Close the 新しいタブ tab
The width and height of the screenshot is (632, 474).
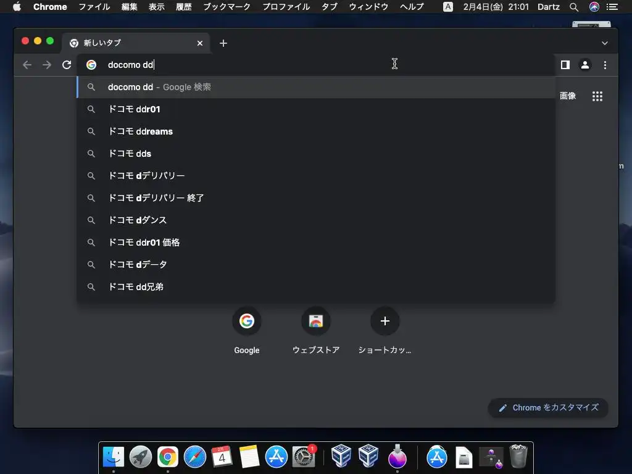point(200,43)
